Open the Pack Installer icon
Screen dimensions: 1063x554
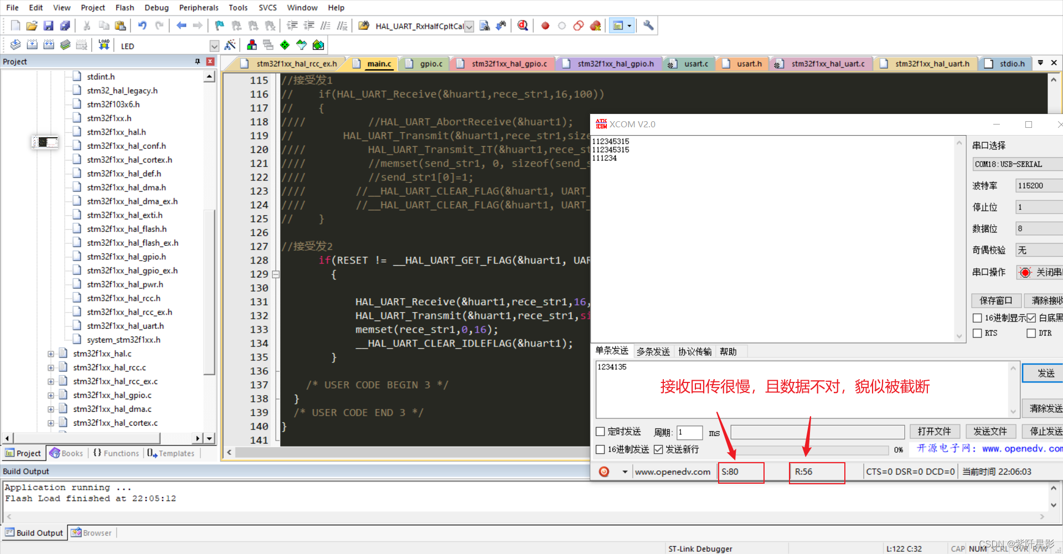(318, 45)
